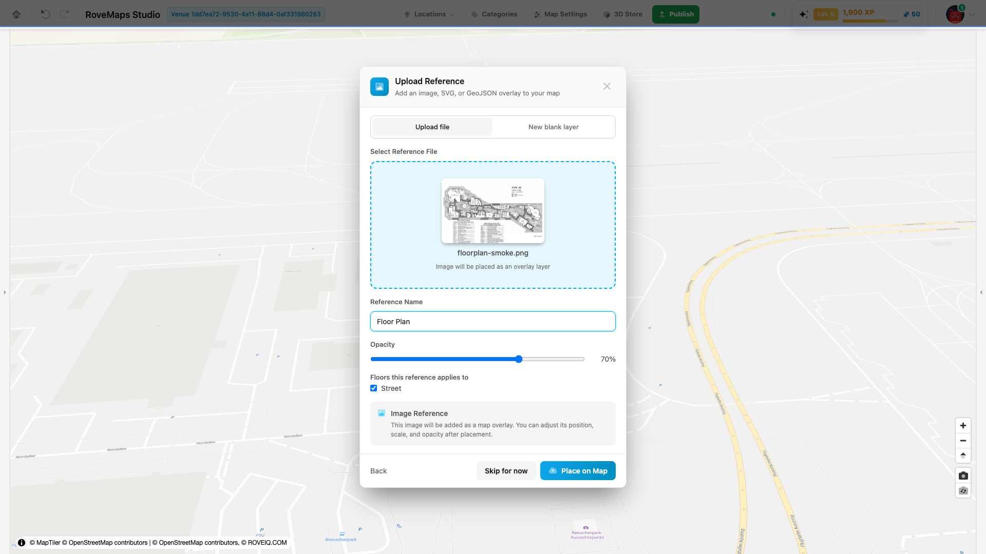Click the XP progress bar
986x554 pixels.
tap(870, 21)
